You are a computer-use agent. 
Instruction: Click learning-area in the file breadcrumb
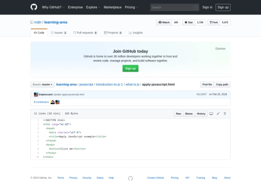pyautogui.click(x=66, y=85)
